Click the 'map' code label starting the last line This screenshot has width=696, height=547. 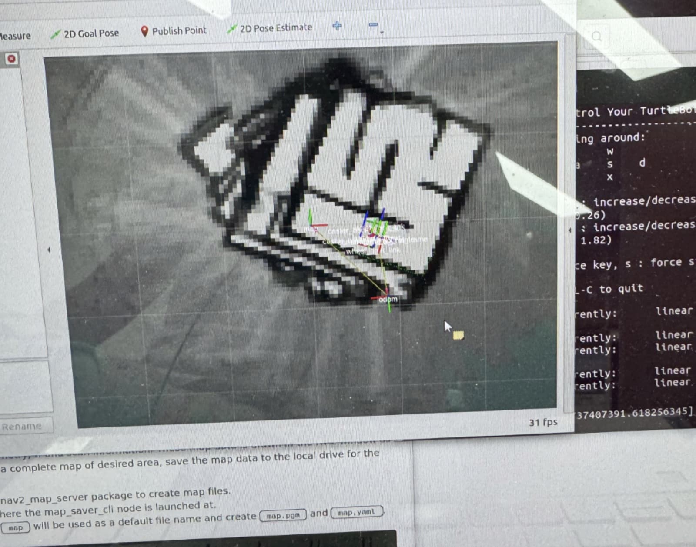(x=15, y=528)
